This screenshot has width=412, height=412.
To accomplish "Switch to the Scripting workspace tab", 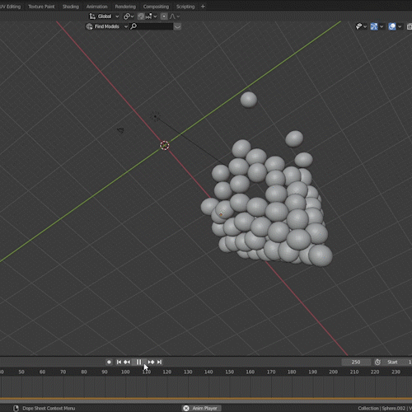I will [185, 7].
